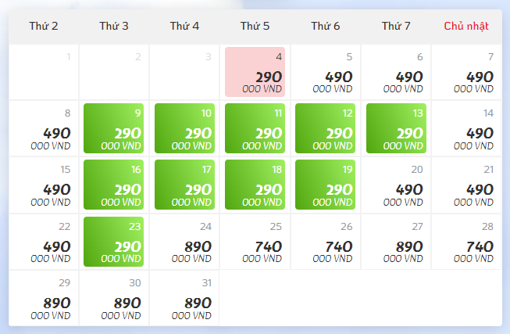The height and width of the screenshot is (334, 510).
Task: Pick date 28 priced 740
Action: click(467, 242)
